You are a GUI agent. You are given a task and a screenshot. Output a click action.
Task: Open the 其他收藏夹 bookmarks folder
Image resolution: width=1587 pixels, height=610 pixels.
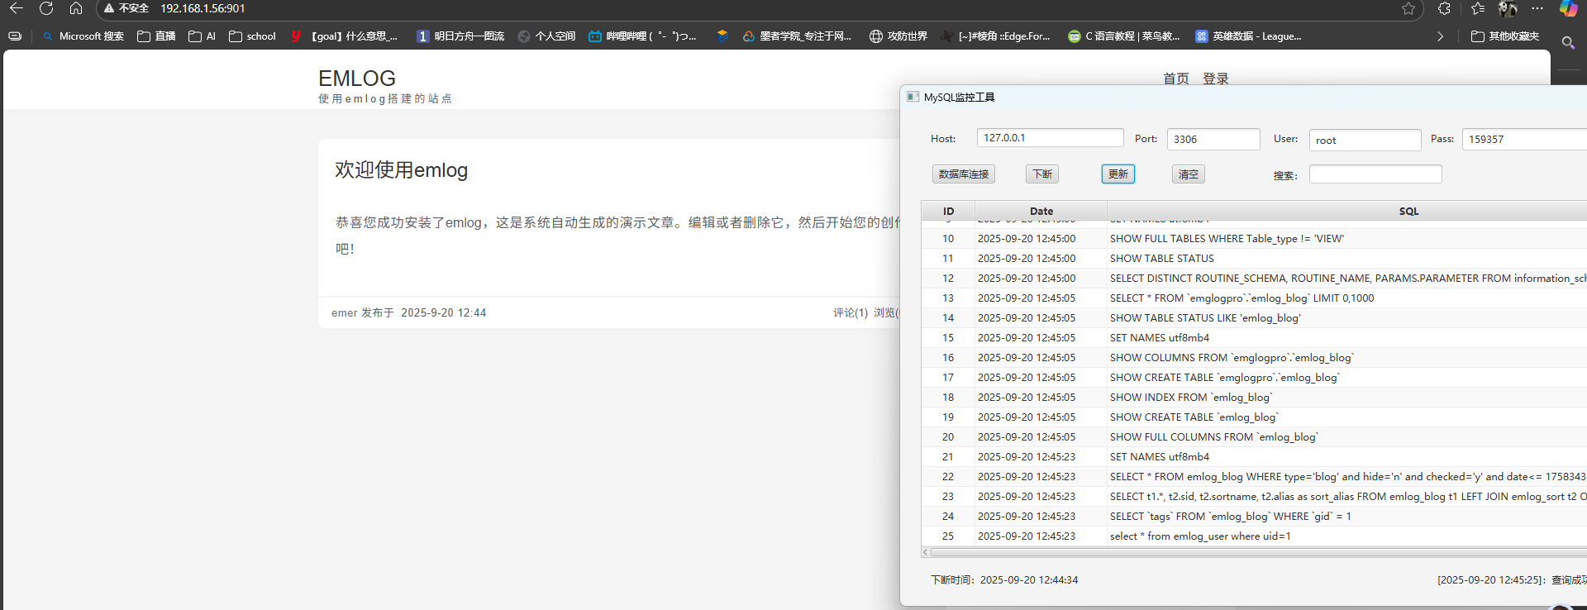click(1505, 36)
